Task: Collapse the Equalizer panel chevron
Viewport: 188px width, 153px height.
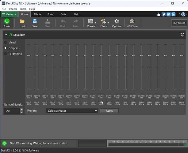Action: 6,35
